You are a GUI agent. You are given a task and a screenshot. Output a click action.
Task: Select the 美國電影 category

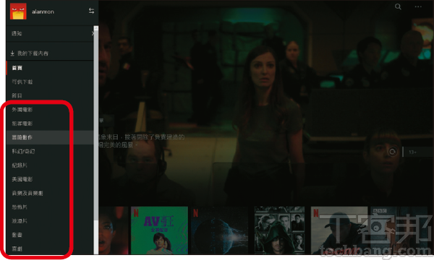coord(50,179)
